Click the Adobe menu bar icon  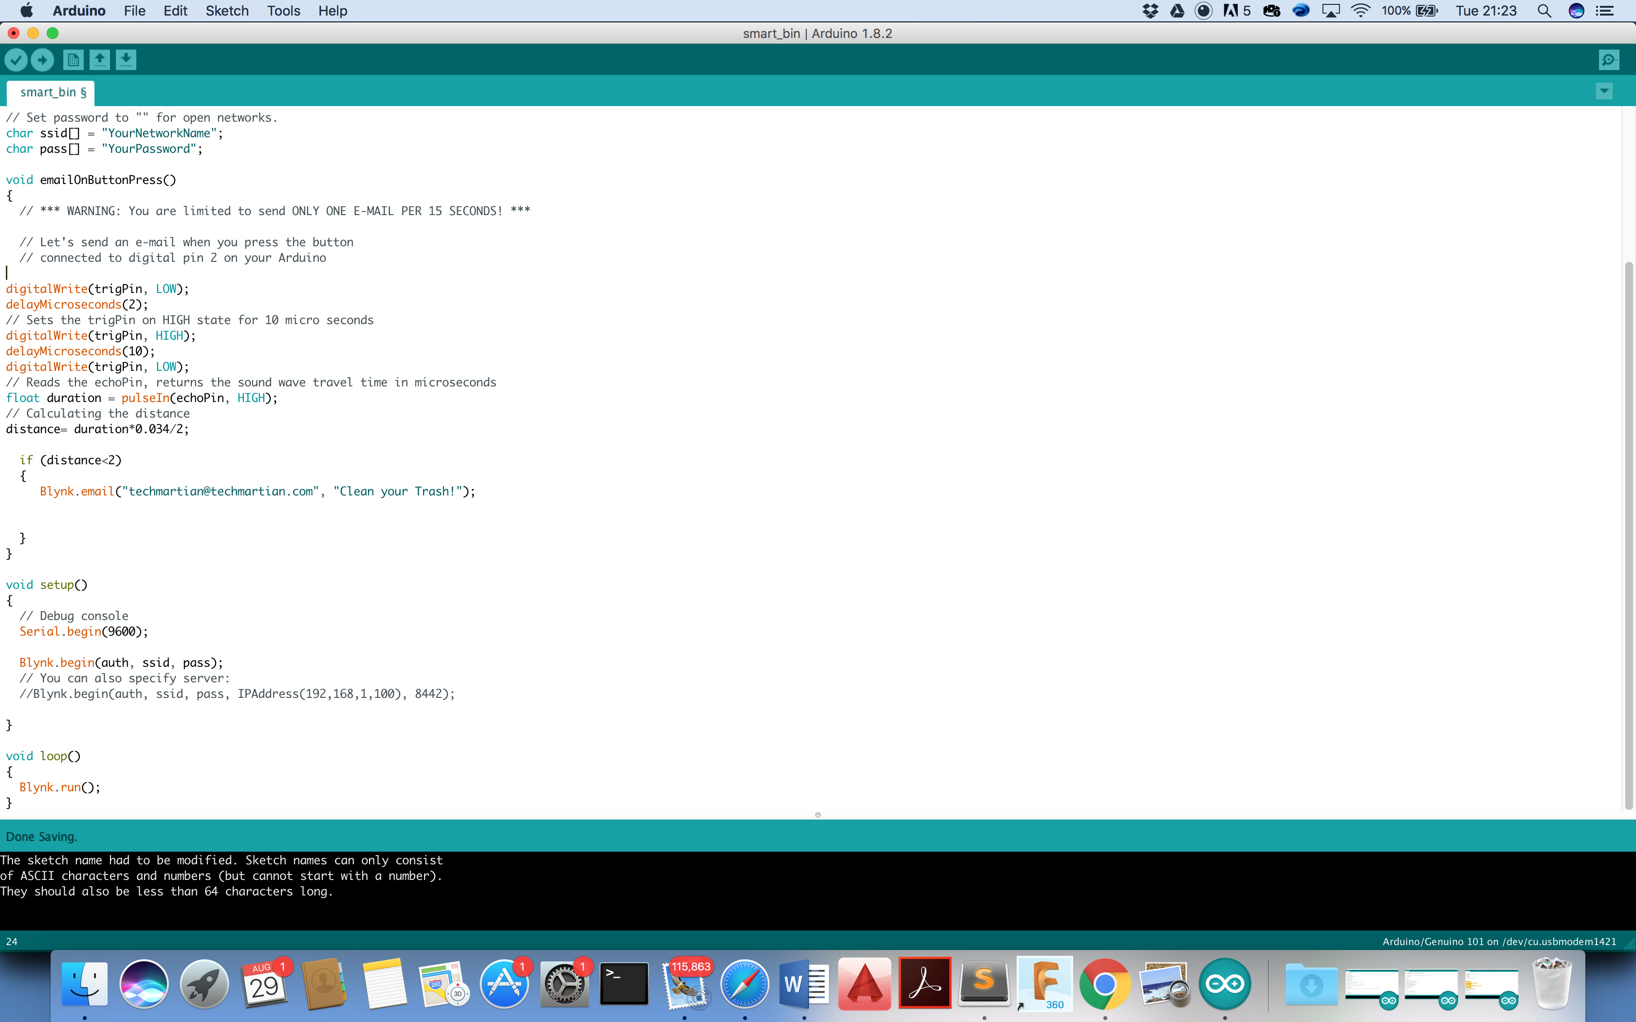click(x=1236, y=11)
